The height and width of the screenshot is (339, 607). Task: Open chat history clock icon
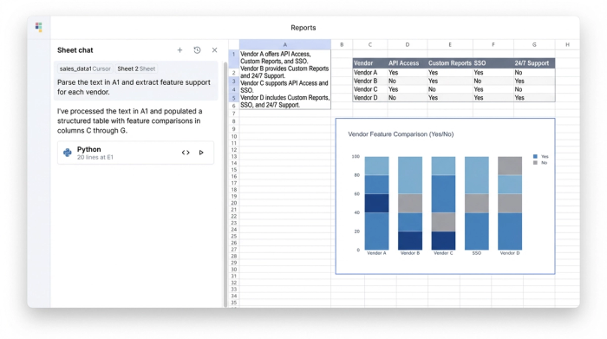[x=197, y=50]
